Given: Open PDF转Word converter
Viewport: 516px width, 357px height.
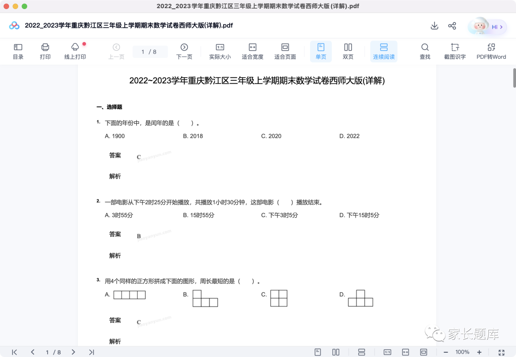Looking at the screenshot, I should [491, 52].
